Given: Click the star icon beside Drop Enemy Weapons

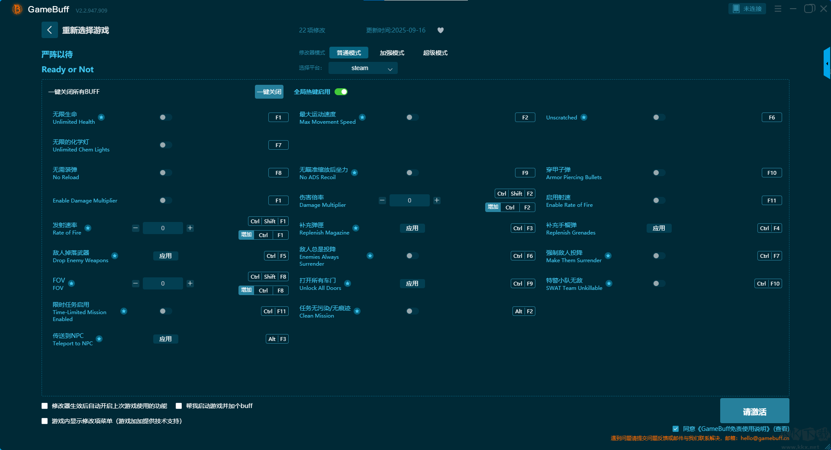Looking at the screenshot, I should (x=115, y=256).
